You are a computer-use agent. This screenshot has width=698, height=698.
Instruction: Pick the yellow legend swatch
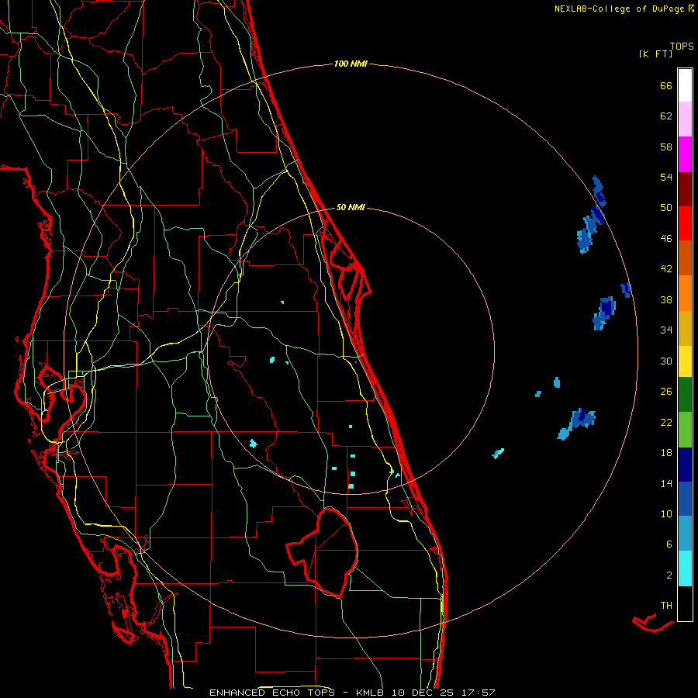click(685, 361)
